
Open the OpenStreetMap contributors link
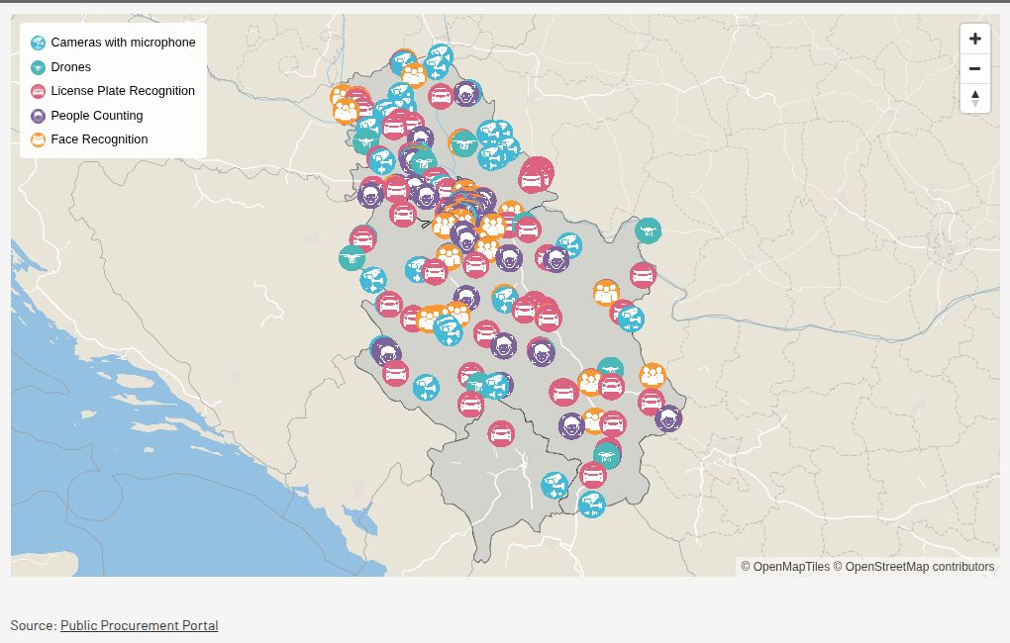click(919, 567)
